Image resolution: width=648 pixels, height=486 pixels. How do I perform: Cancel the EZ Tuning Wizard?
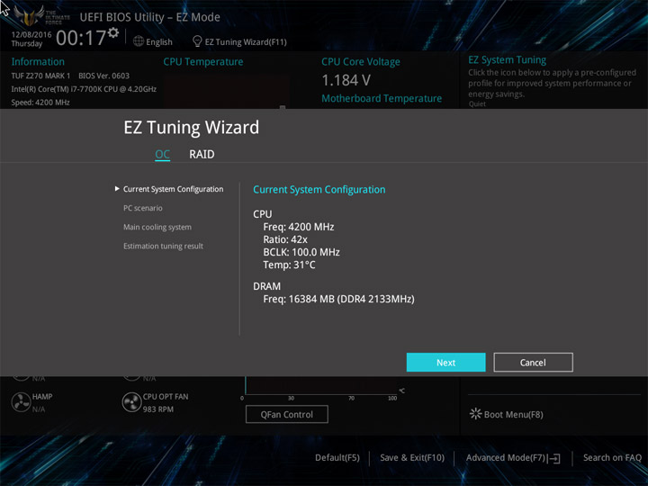pos(533,363)
